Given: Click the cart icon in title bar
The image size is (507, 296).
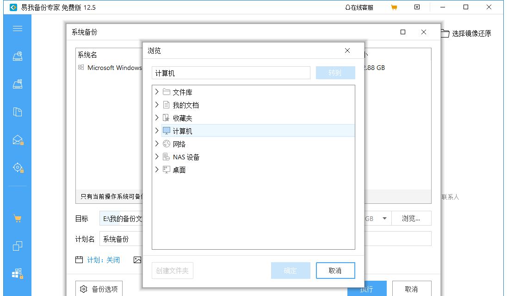Looking at the screenshot, I should click(394, 7).
